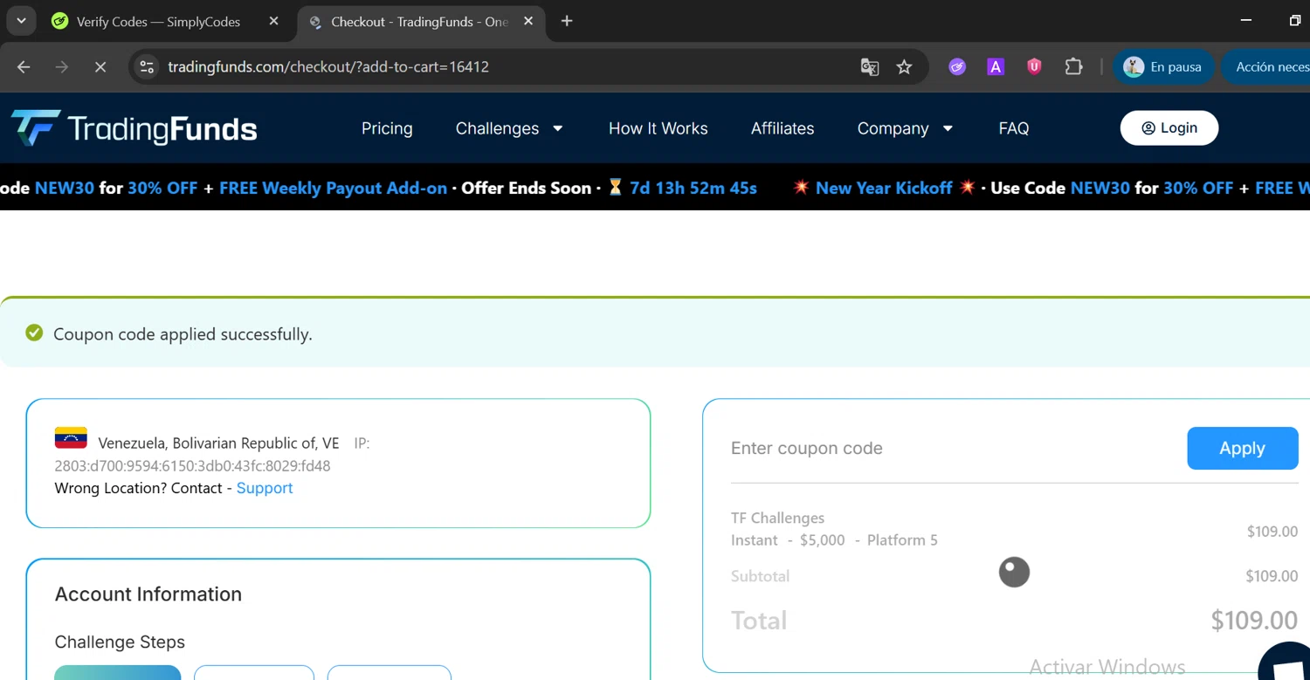Expand the Challenges menu
1310x680 pixels.
point(509,128)
